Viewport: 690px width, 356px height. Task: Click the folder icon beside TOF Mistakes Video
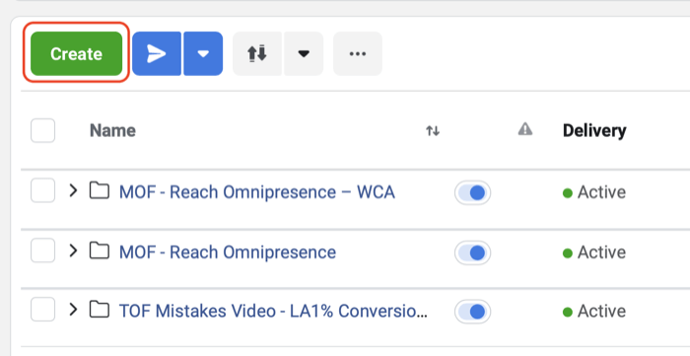100,310
